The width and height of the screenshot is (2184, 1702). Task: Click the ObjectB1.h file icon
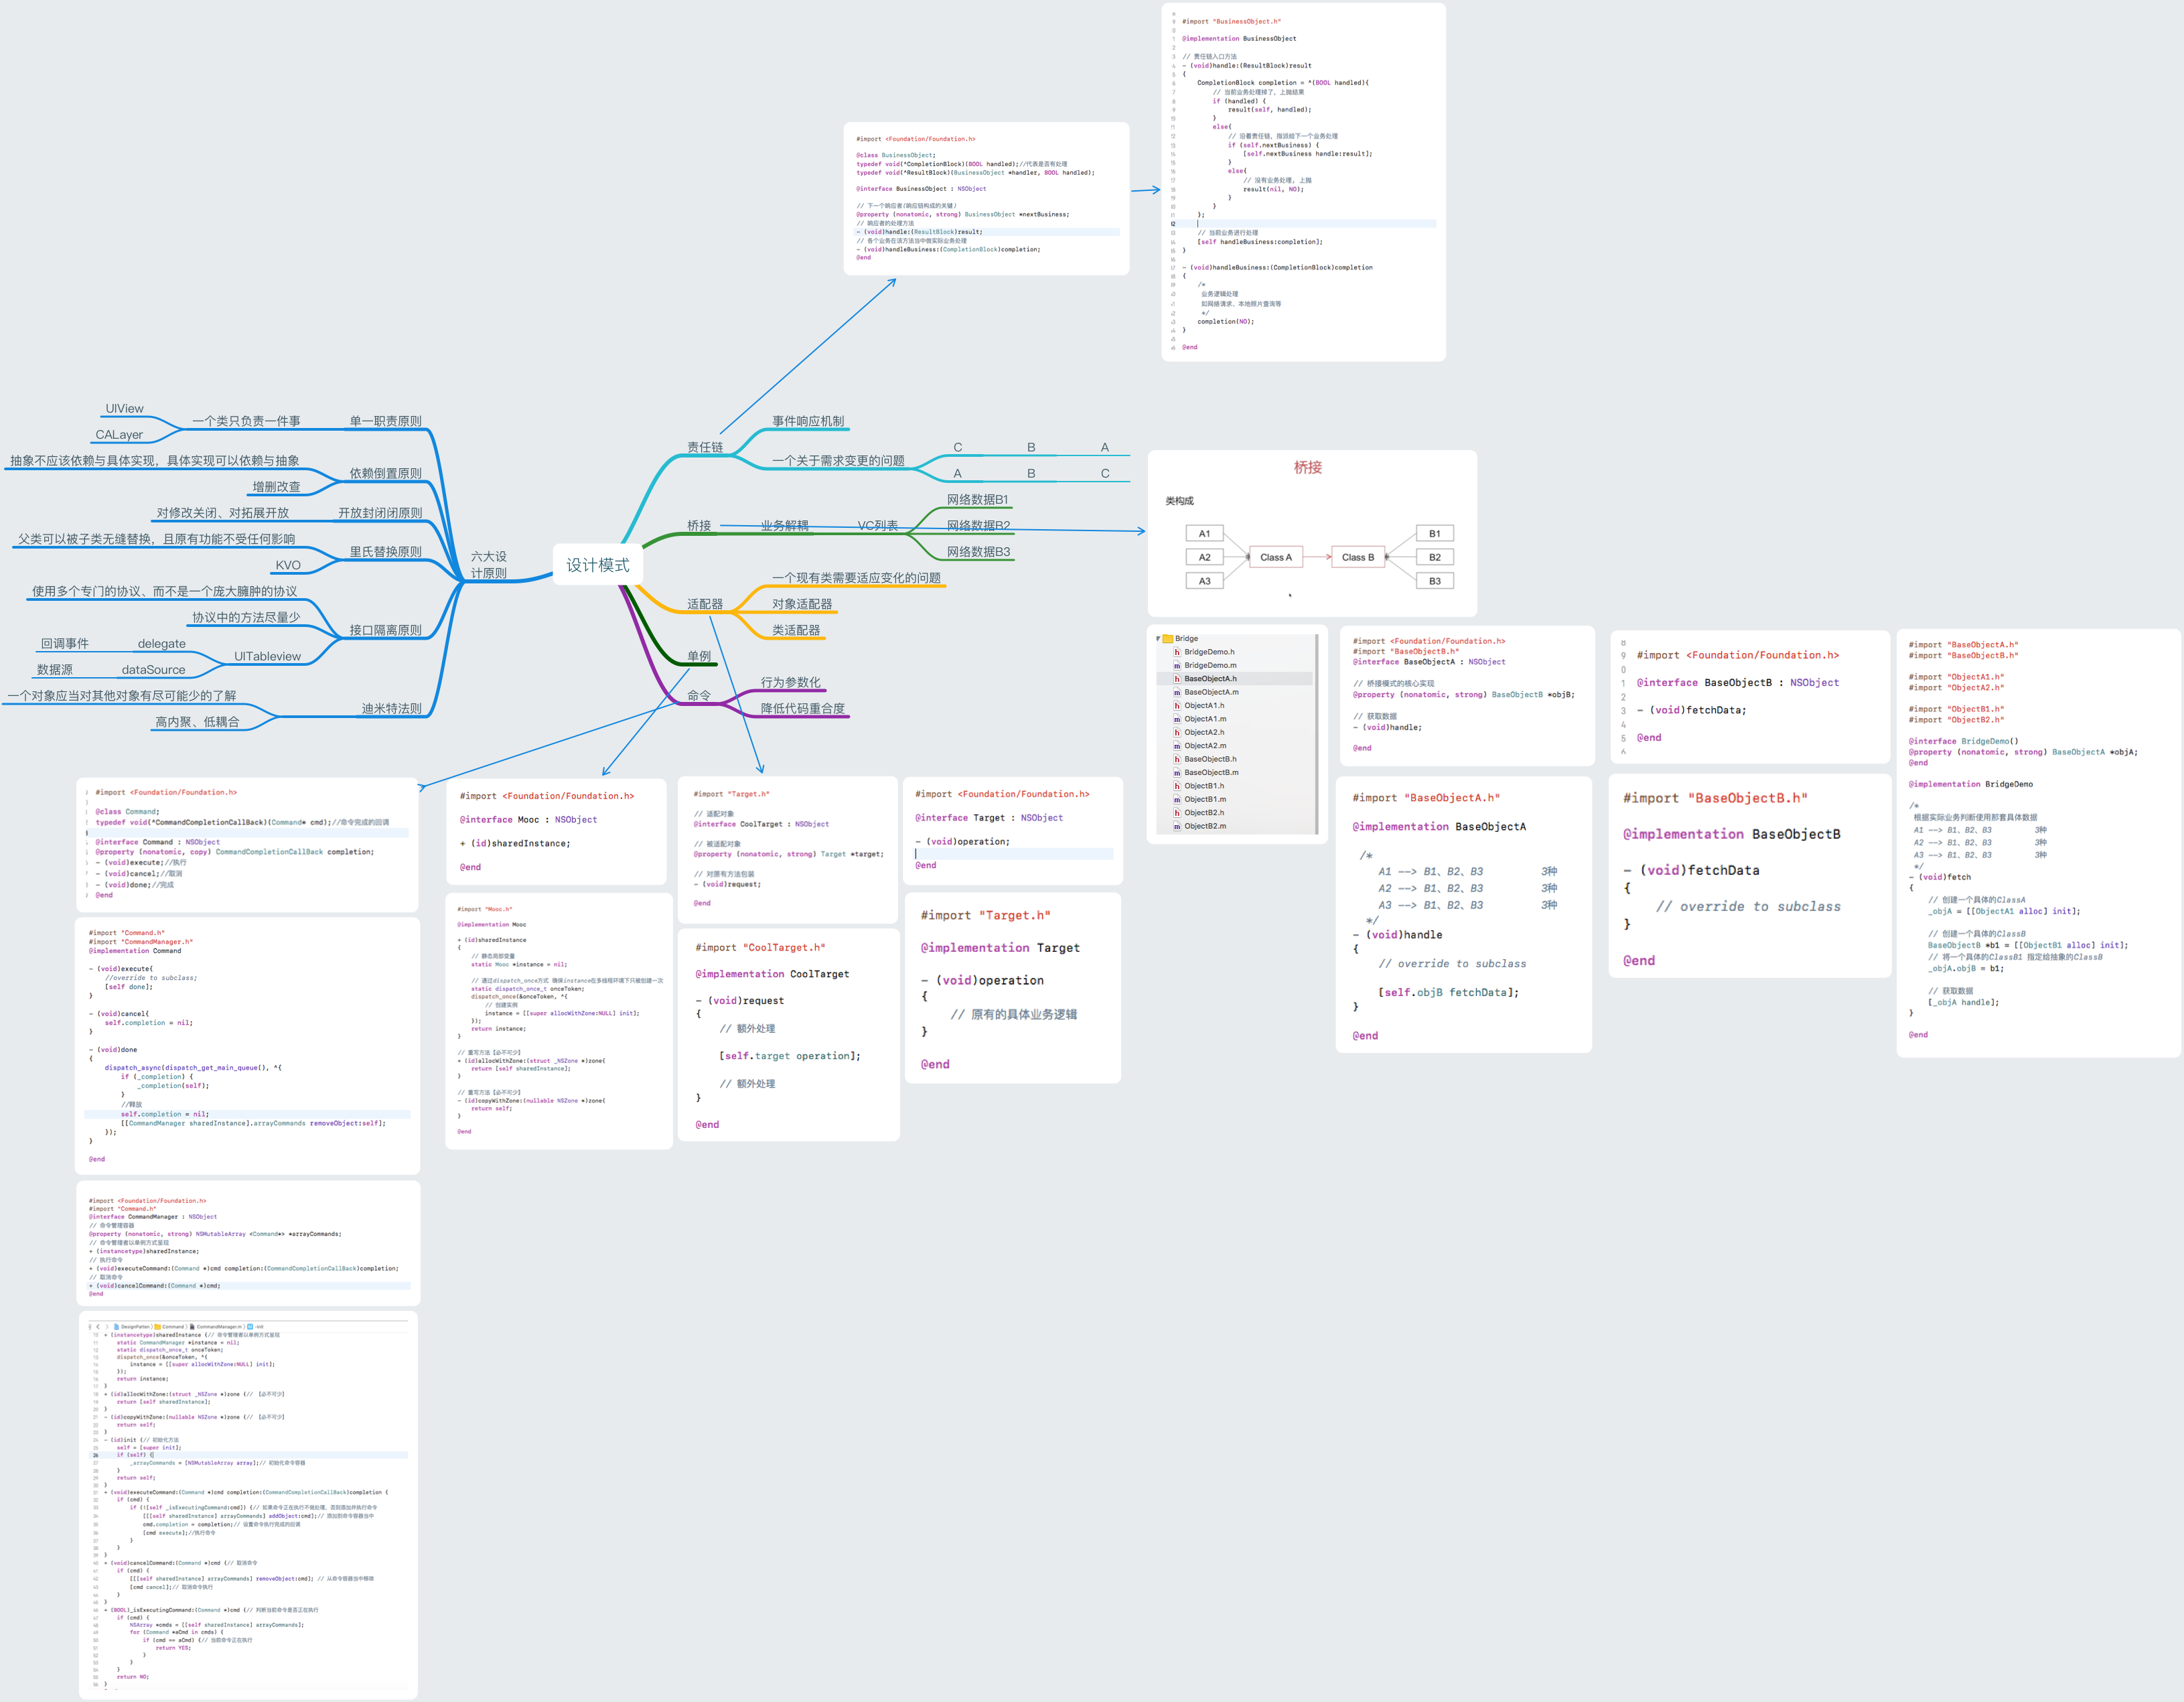click(1177, 786)
